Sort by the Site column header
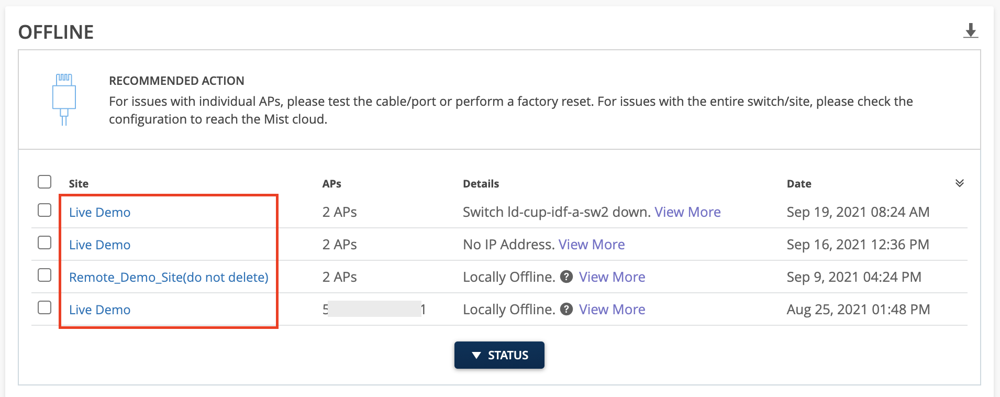Viewport: 1000px width, 397px height. (x=79, y=184)
